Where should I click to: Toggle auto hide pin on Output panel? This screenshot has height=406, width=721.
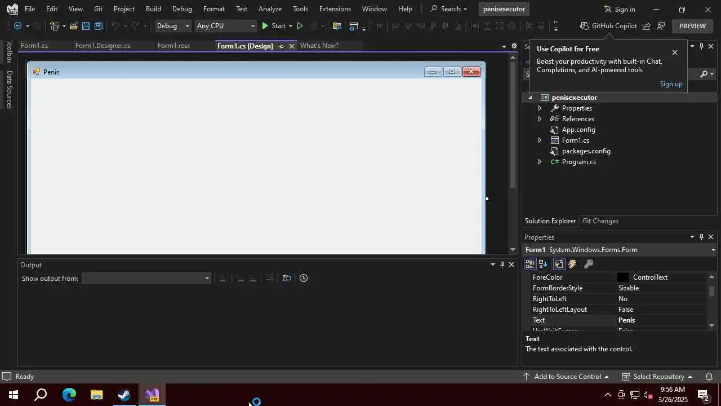coord(502,264)
